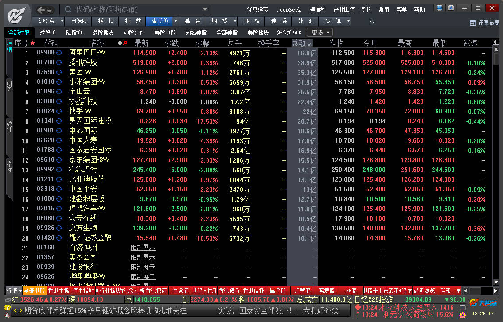Open the 帮助 menu
Viewport: 503px width, 322px height.
(419, 10)
